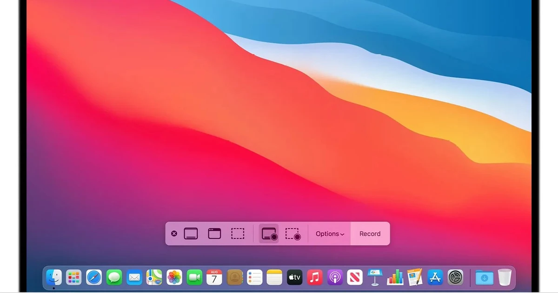Image resolution: width=558 pixels, height=293 pixels.
Task: Launch System Preferences
Action: click(454, 277)
